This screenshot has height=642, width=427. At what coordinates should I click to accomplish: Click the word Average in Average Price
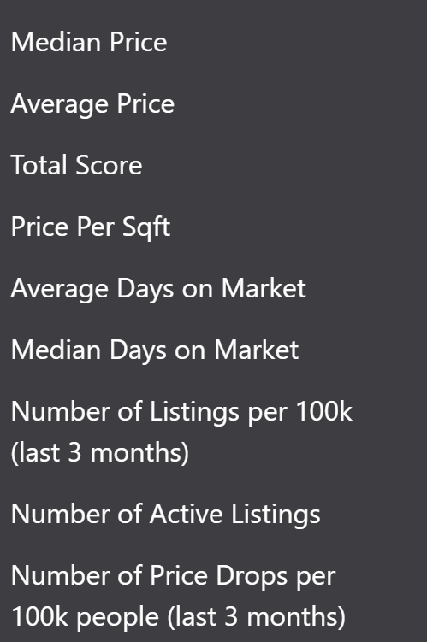coord(60,104)
